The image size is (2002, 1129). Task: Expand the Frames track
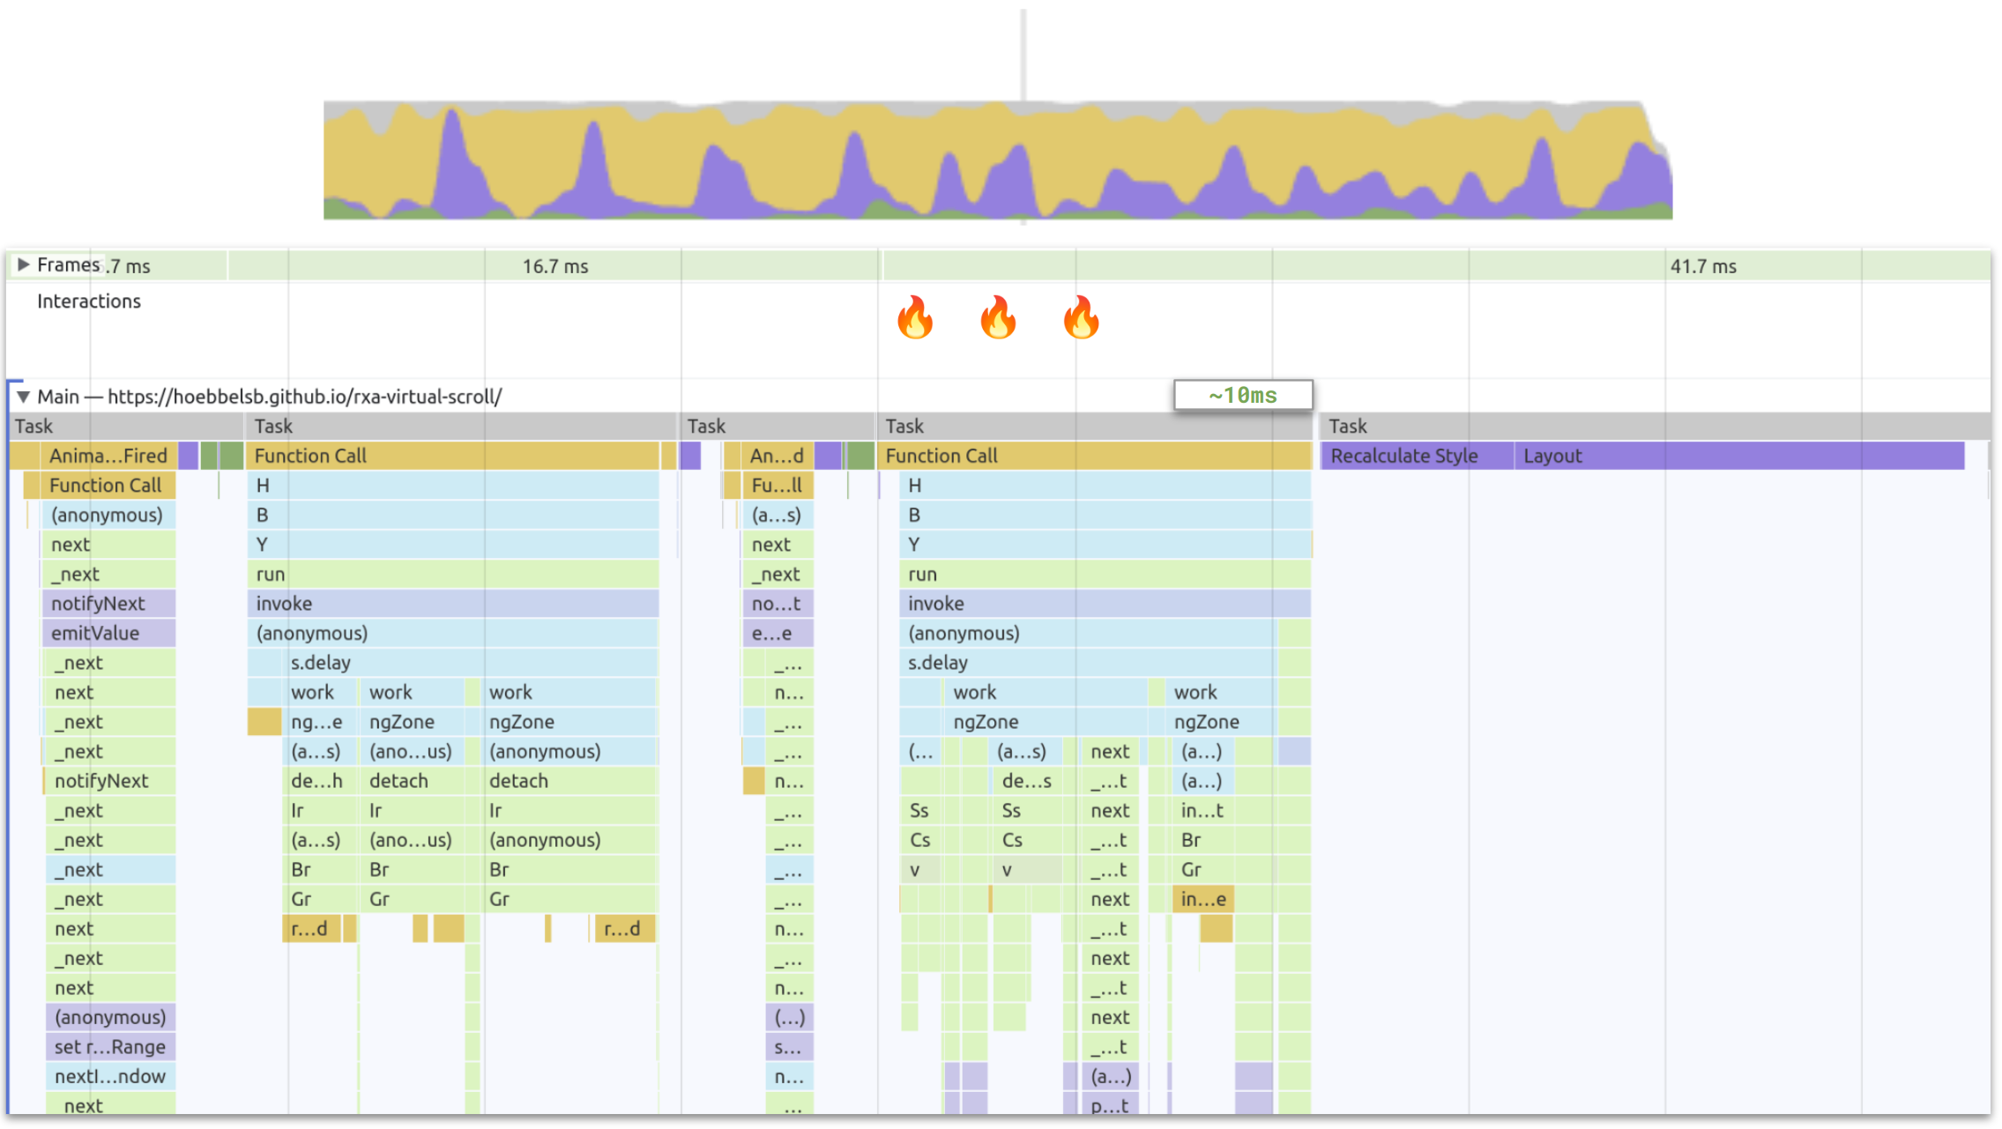24,264
